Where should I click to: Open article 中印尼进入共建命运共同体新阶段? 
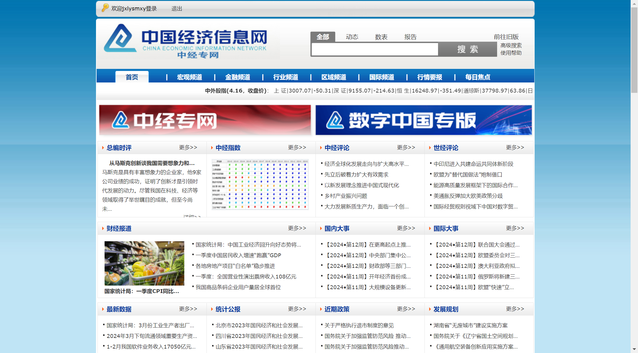tap(473, 164)
